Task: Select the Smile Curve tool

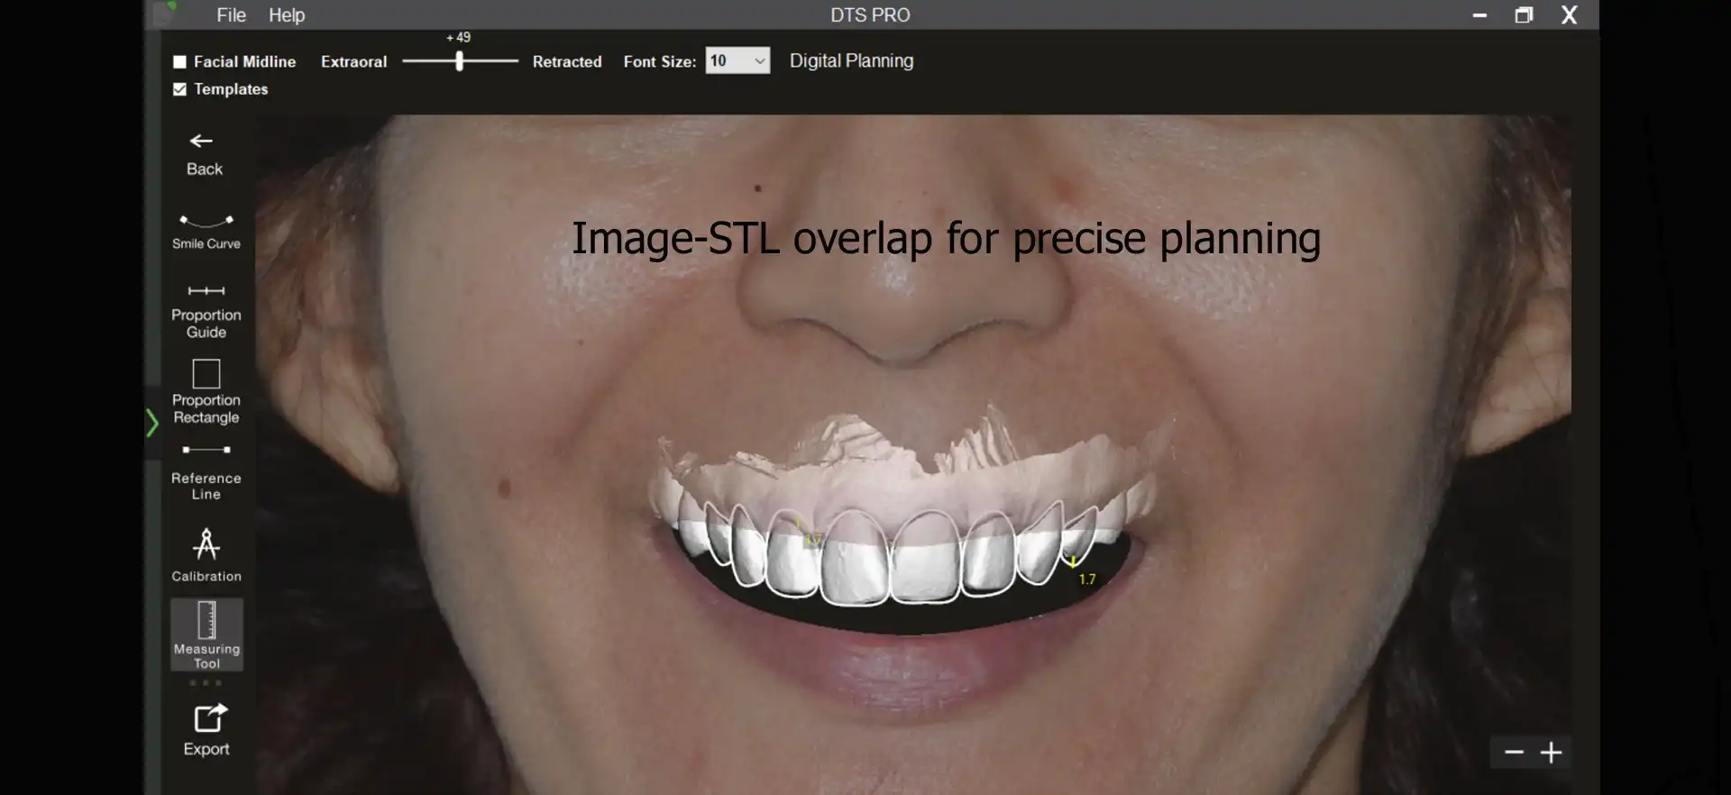Action: point(206,232)
